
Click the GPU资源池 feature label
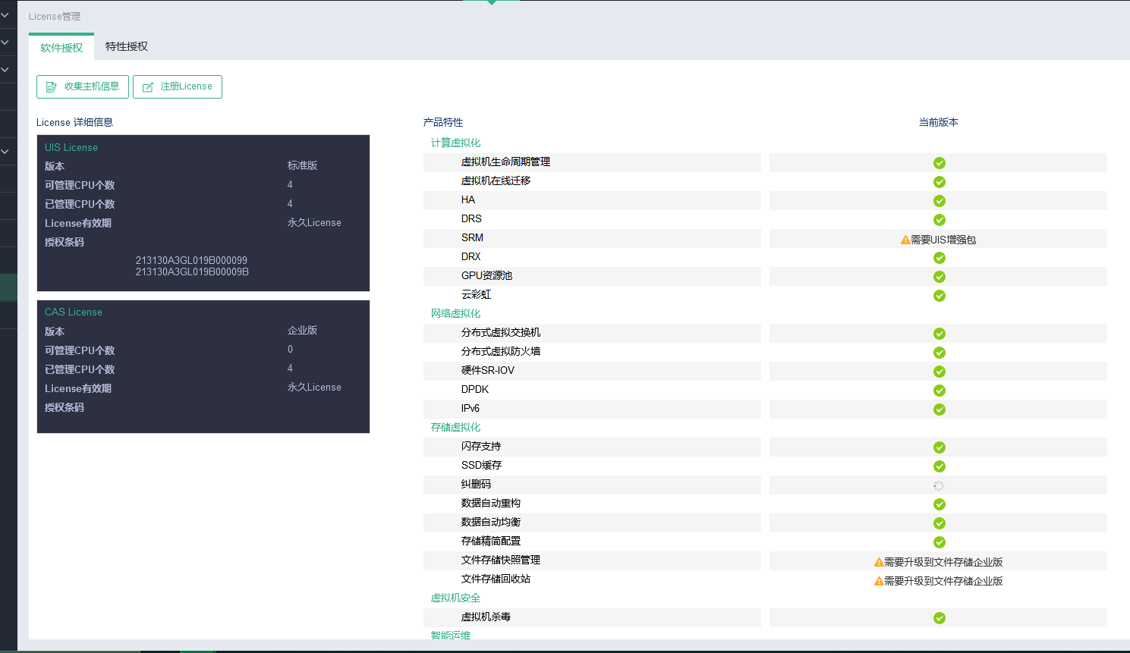tap(486, 275)
